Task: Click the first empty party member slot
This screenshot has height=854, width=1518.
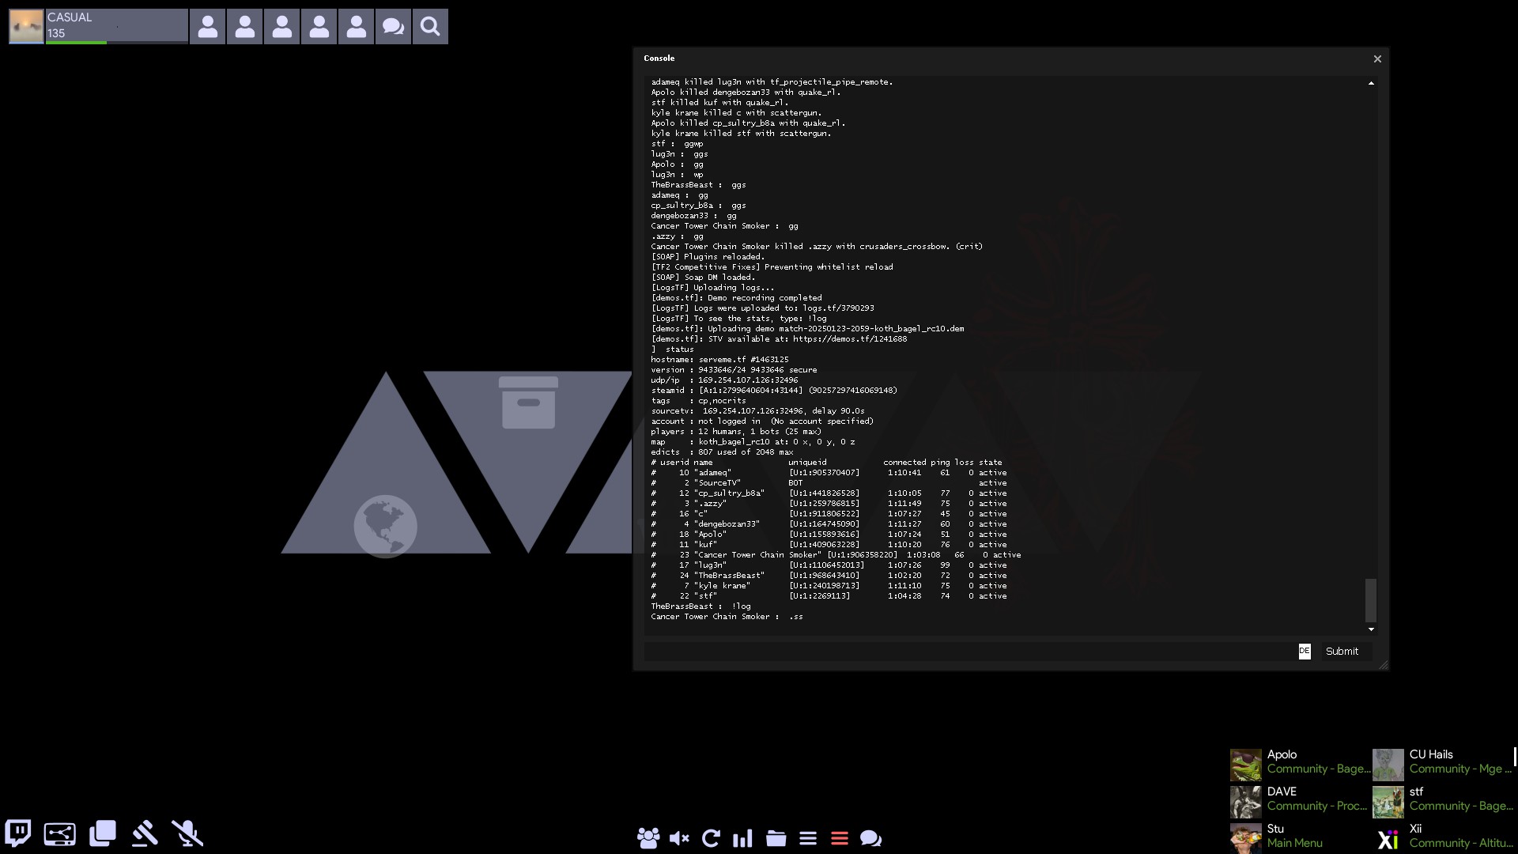Action: (208, 27)
